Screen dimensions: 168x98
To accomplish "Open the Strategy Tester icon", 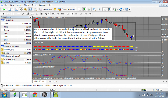I will tap(35, 9).
